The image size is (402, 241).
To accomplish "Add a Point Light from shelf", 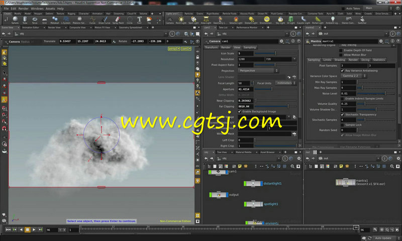I will (181, 20).
